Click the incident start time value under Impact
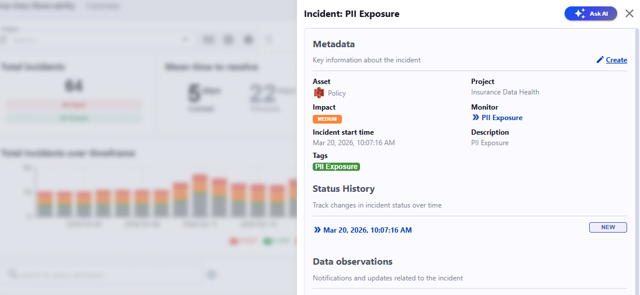This screenshot has width=640, height=295. click(x=354, y=143)
